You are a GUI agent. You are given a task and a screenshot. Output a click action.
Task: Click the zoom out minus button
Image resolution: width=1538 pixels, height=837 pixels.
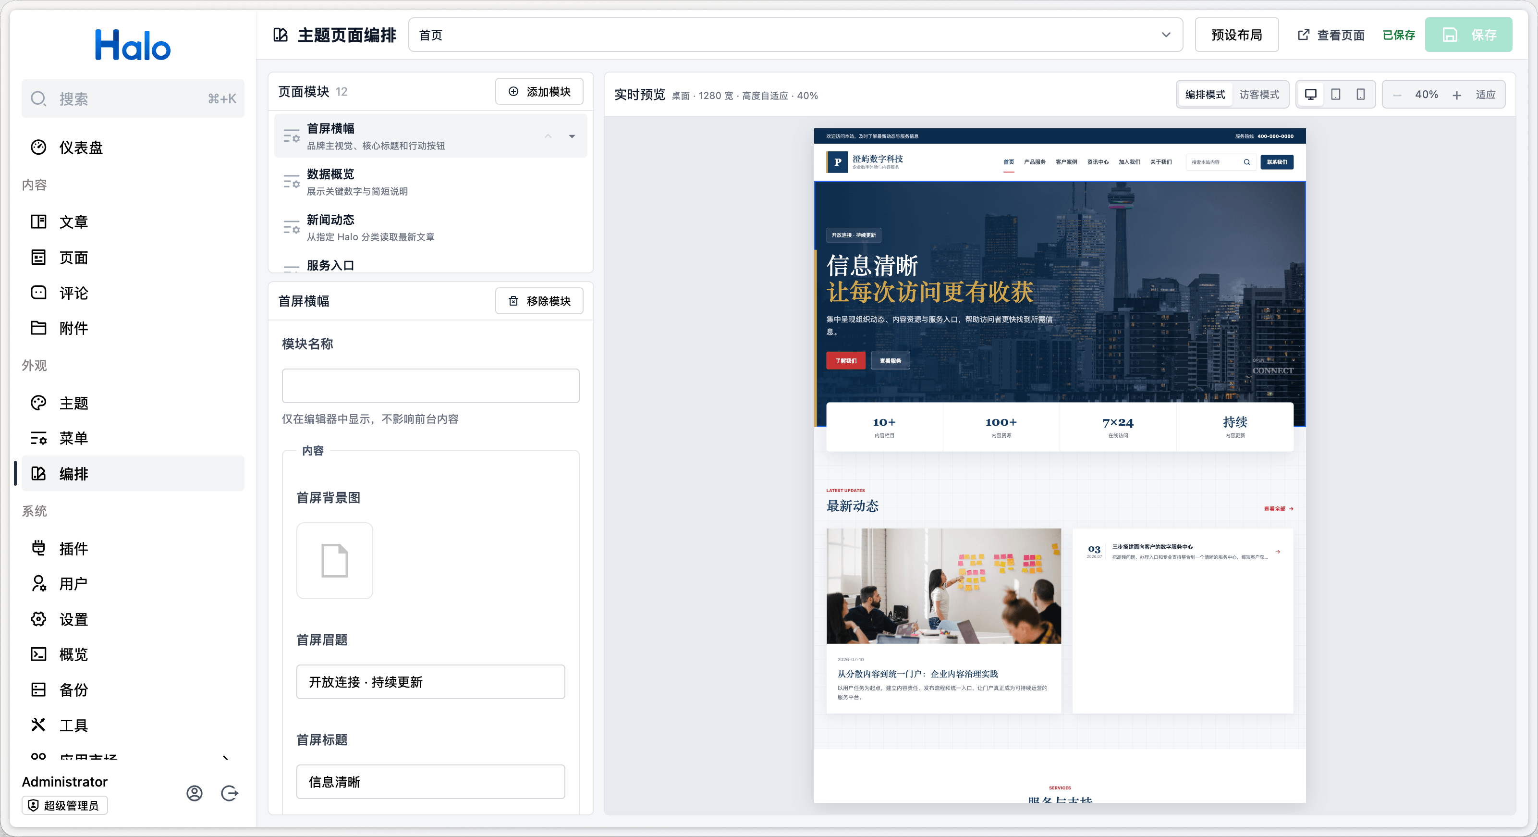1397,95
